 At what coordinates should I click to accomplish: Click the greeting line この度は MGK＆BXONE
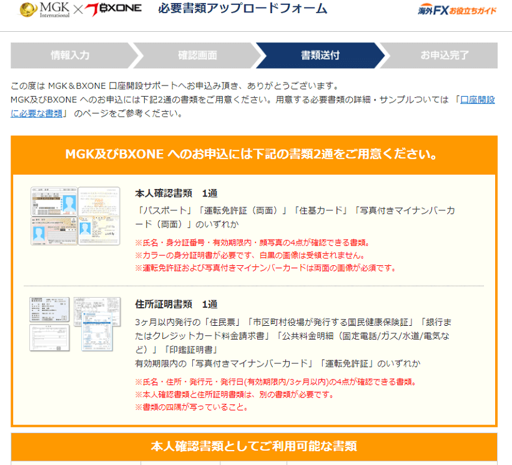(175, 86)
